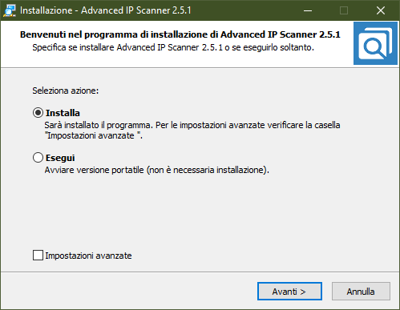Select the Installa radio button
The height and width of the screenshot is (310, 400).
[x=38, y=113]
